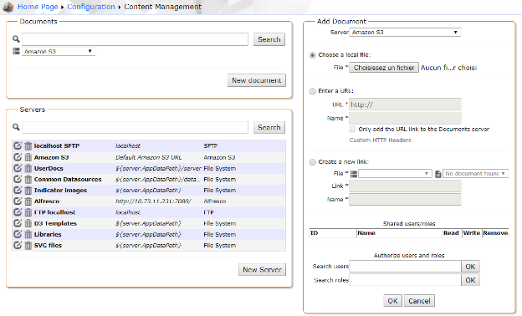Click the Documents search magnifier icon
Image resolution: width=522 pixels, height=316 pixels.
(x=16, y=39)
